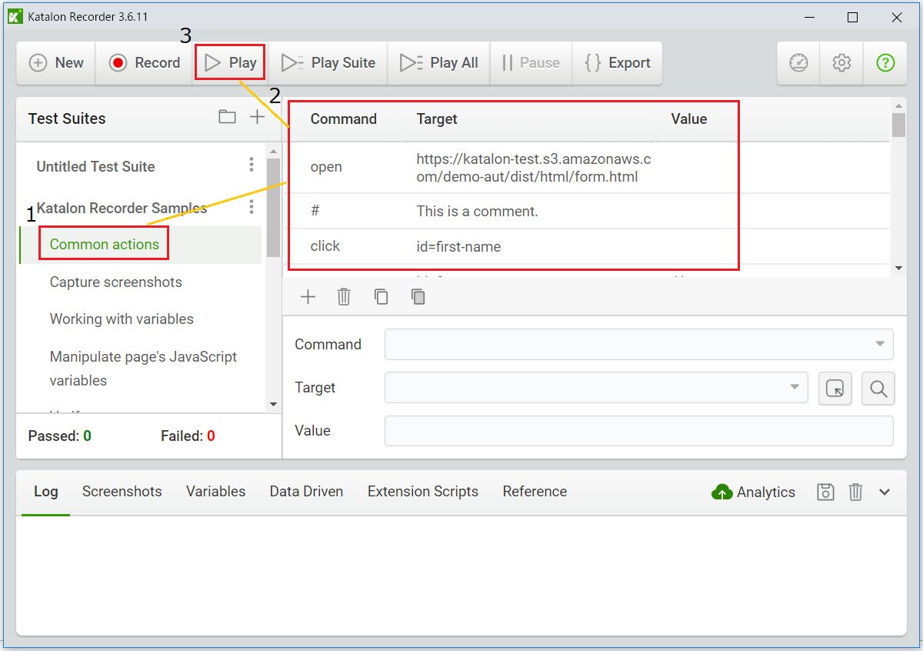Open the Analytics link

click(754, 492)
